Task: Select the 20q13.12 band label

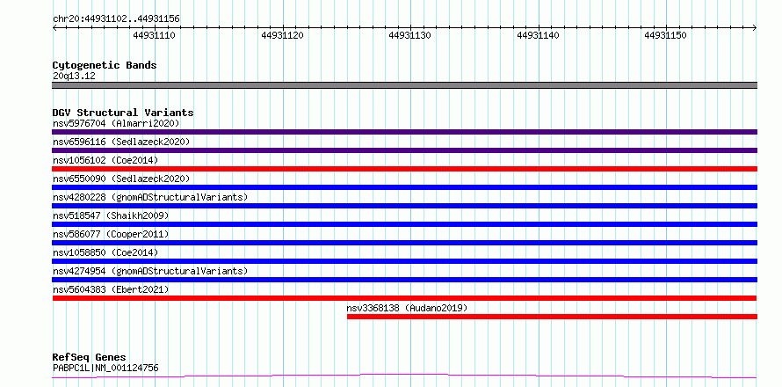Action: coord(74,77)
